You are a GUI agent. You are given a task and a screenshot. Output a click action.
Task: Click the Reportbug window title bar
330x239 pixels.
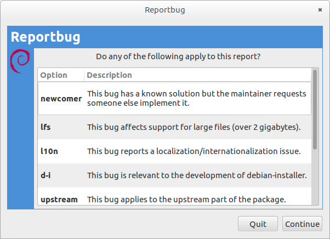click(x=164, y=10)
